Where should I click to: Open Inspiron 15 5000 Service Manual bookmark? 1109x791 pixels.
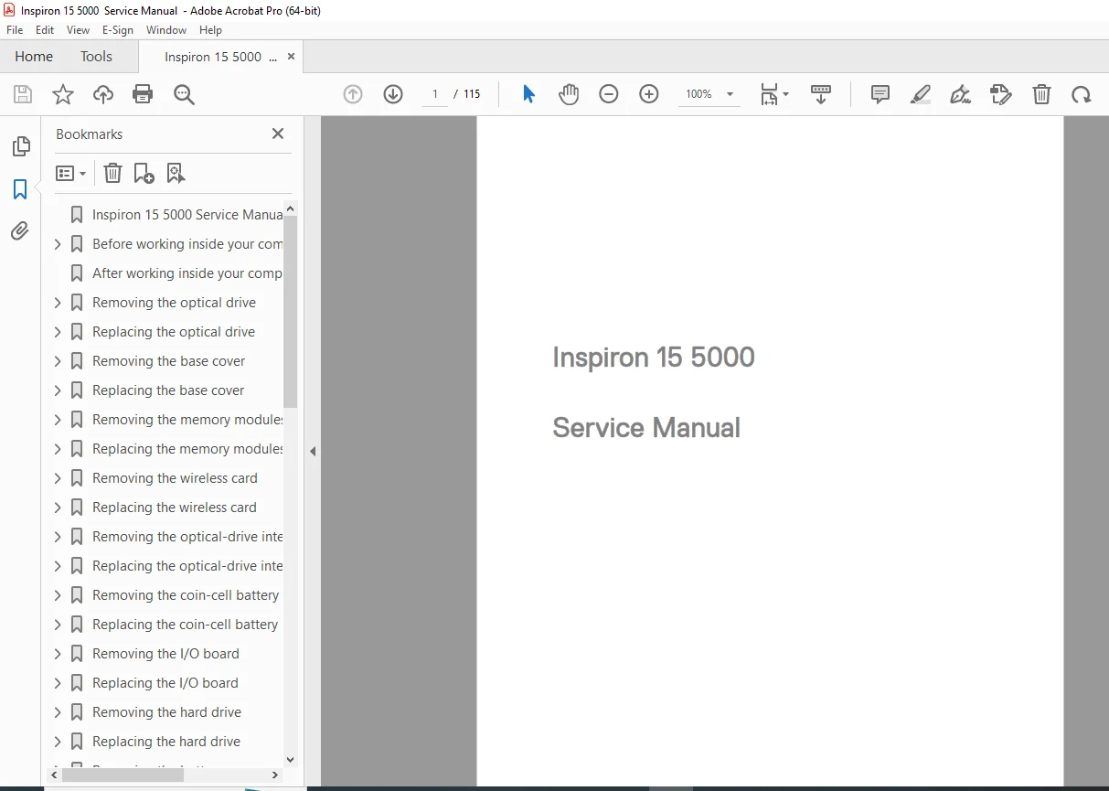pos(187,215)
